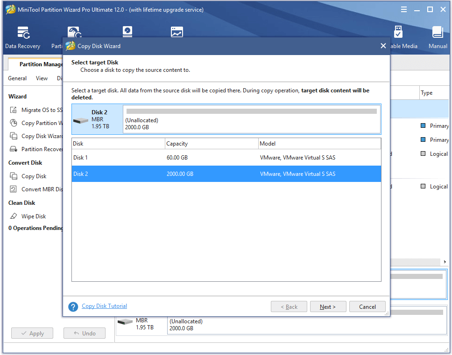Screen dimensions: 452x355
Task: Click the Next button
Action: pos(328,306)
